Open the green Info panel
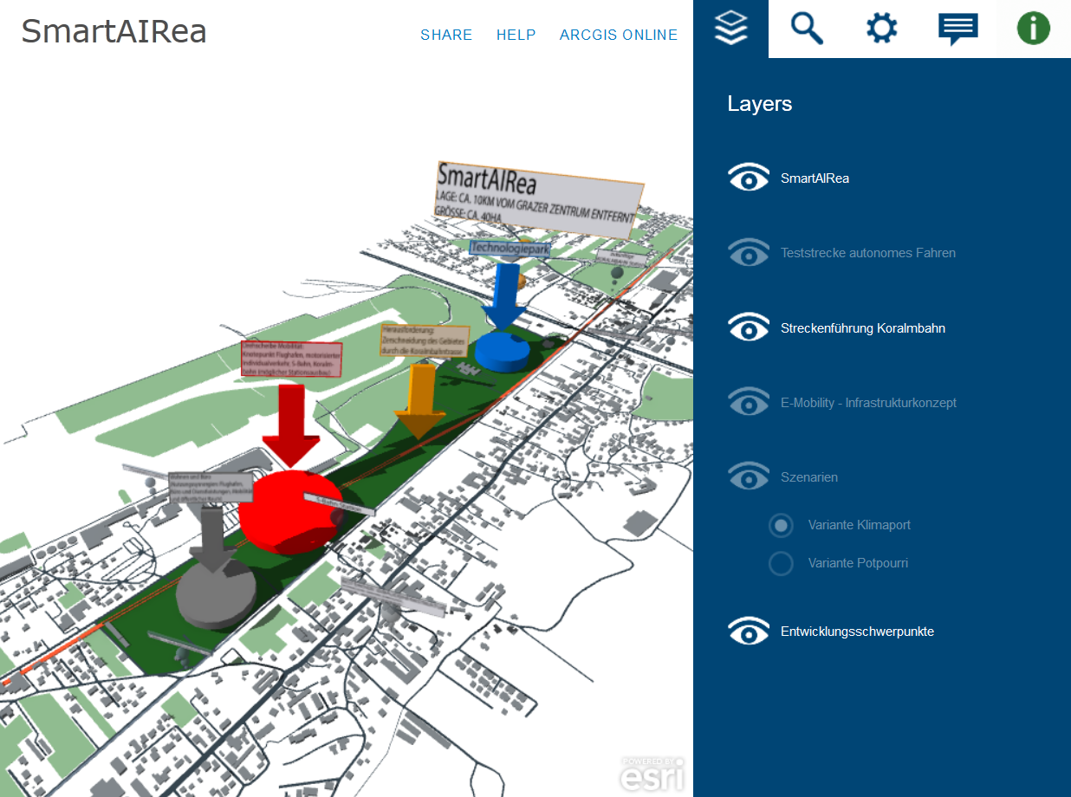Image resolution: width=1071 pixels, height=797 pixels. point(1033,29)
